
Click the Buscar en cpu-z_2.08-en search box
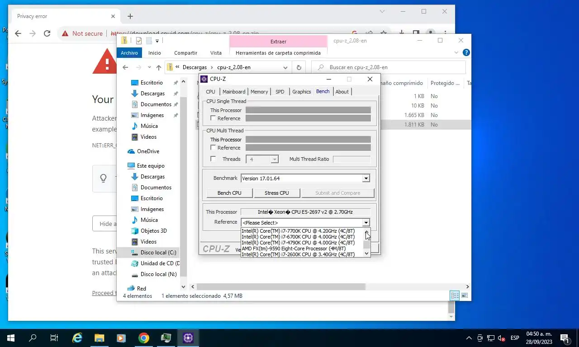click(x=389, y=67)
